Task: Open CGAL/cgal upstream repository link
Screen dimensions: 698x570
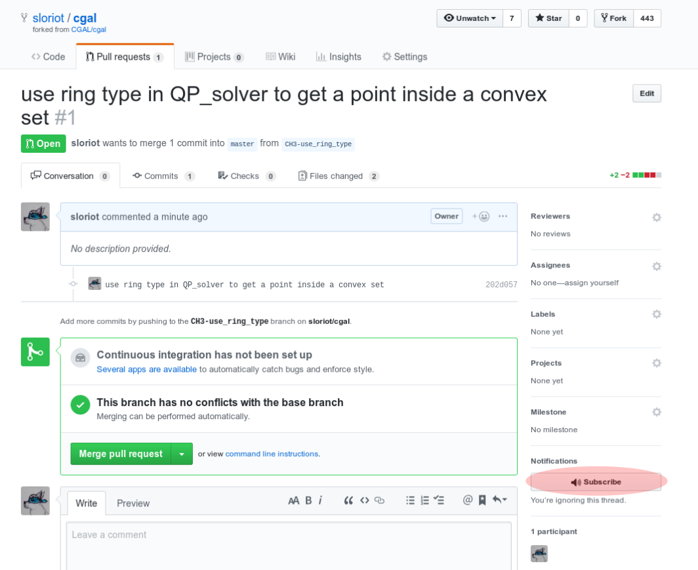Action: 89,30
